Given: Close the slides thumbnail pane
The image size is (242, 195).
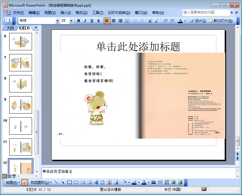Looking at the screenshot, I should point(36,27).
